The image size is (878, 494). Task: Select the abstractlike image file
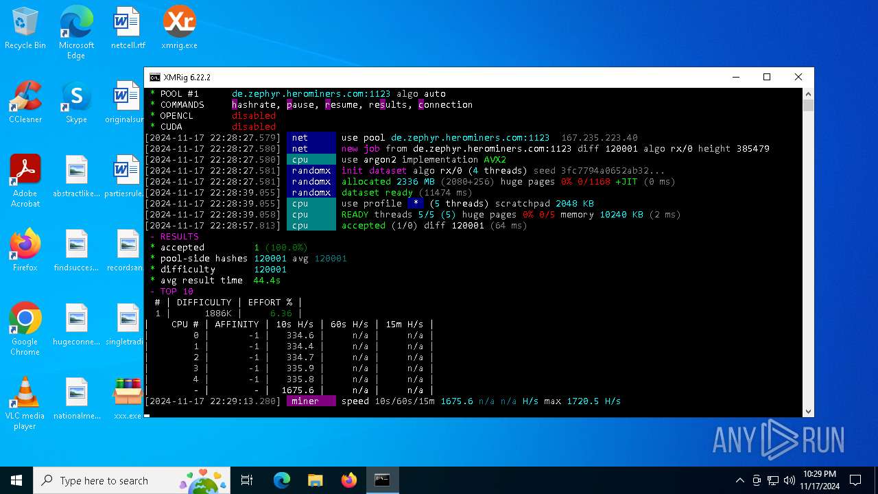pyautogui.click(x=76, y=177)
